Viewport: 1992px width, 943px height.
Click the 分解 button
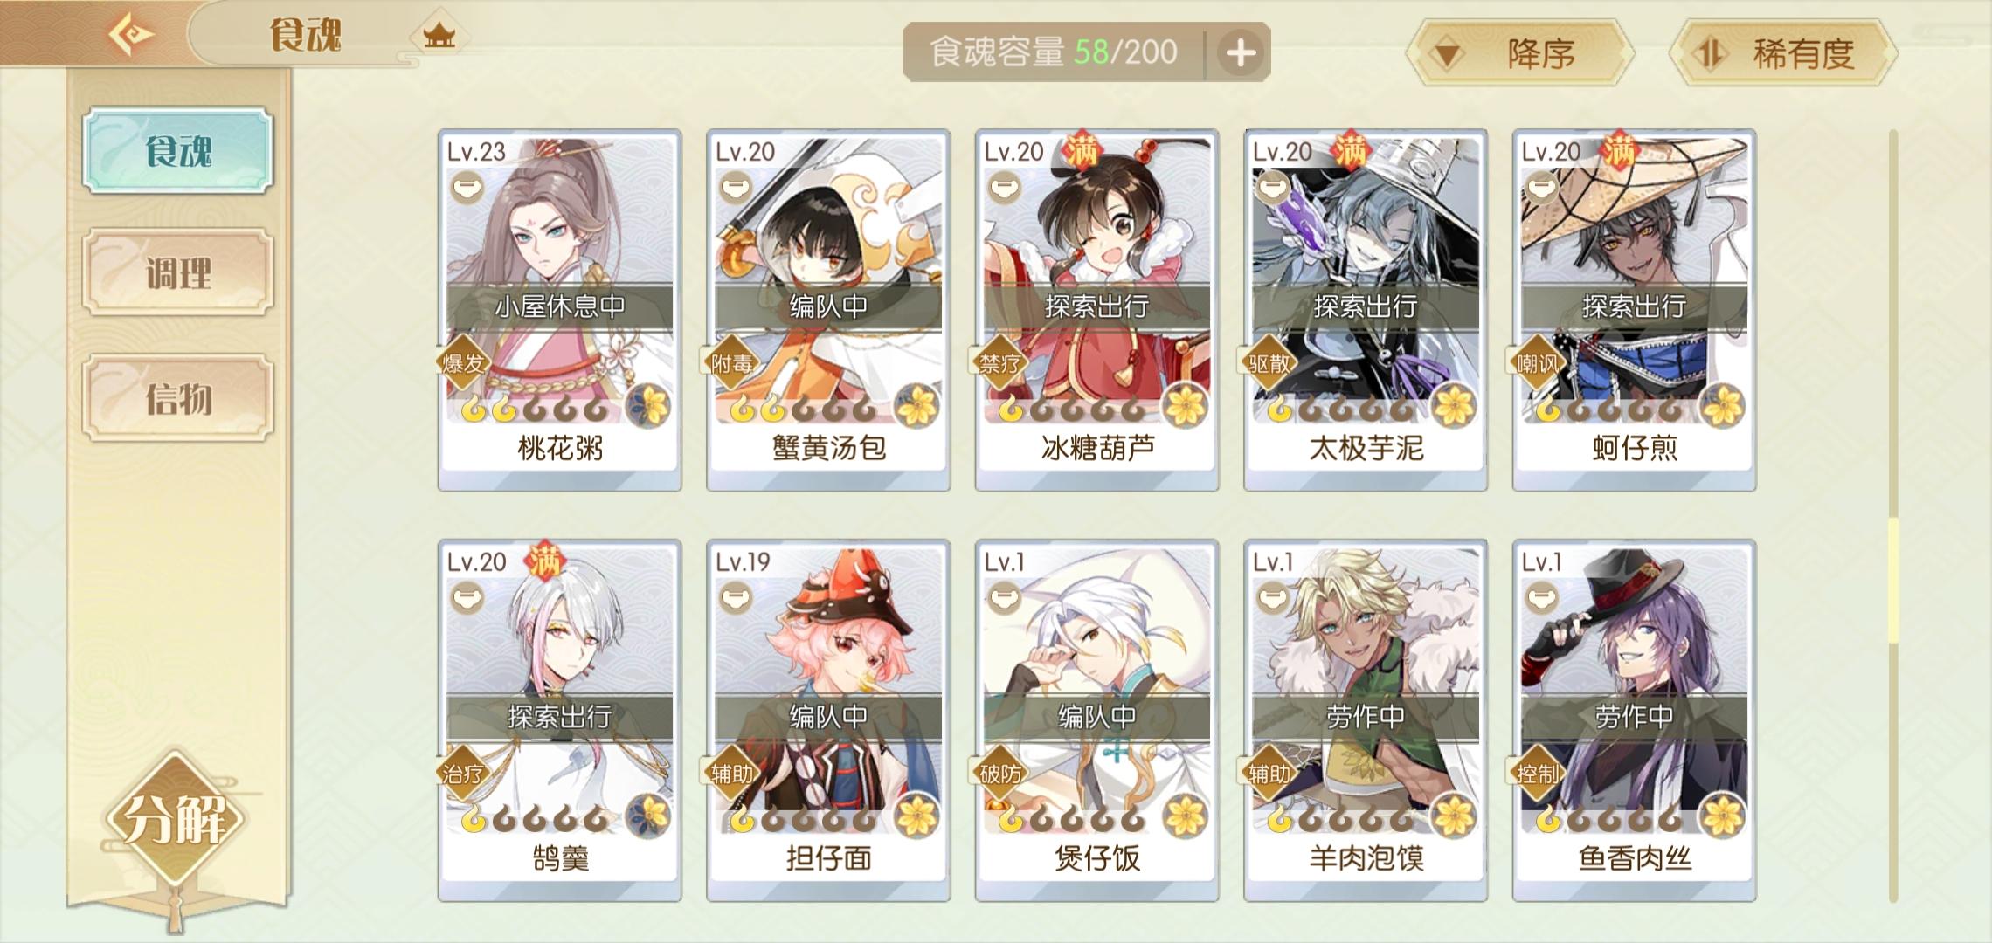coord(175,819)
